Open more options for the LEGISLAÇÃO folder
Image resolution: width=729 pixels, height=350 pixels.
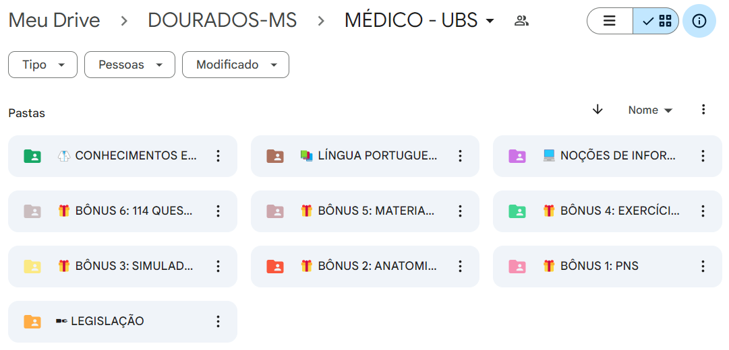(x=218, y=322)
